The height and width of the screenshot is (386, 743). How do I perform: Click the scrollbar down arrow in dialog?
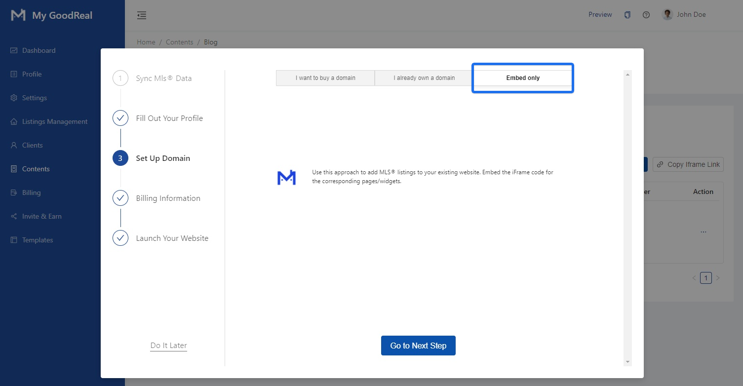[x=627, y=362]
